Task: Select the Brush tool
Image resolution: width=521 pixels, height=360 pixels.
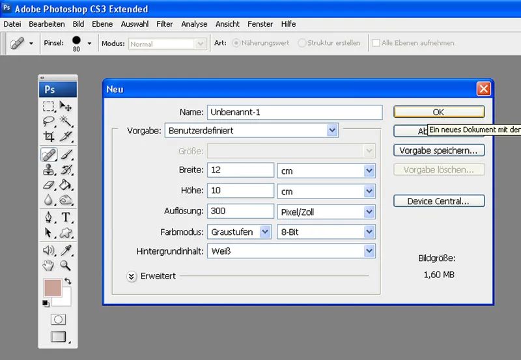Action: 66,155
